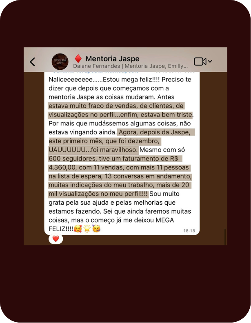Tap the cropped blue sender name
Screen dimensions: 251x323
[x=96, y=71]
